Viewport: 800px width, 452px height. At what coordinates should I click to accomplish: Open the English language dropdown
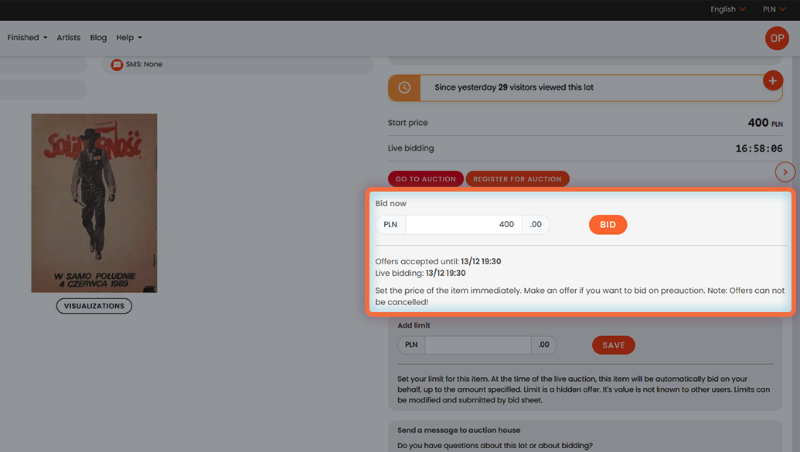point(727,9)
